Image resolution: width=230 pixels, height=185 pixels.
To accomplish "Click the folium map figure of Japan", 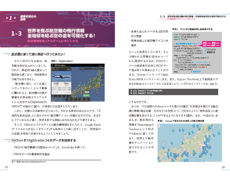I will [x=190, y=143].
